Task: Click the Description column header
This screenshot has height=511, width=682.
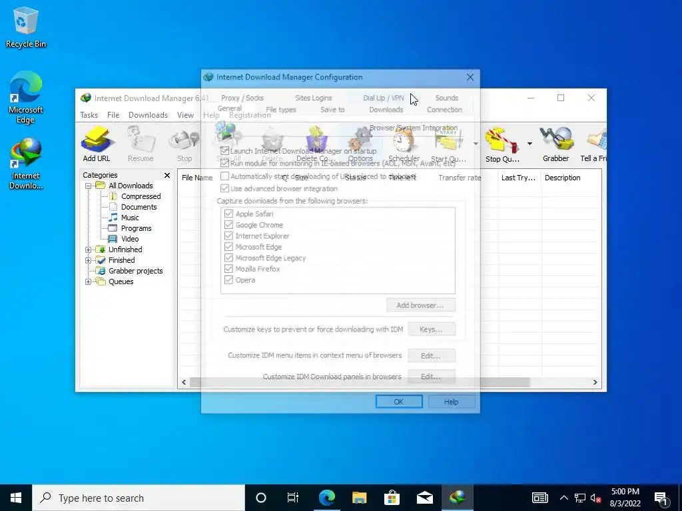Action: pos(562,178)
